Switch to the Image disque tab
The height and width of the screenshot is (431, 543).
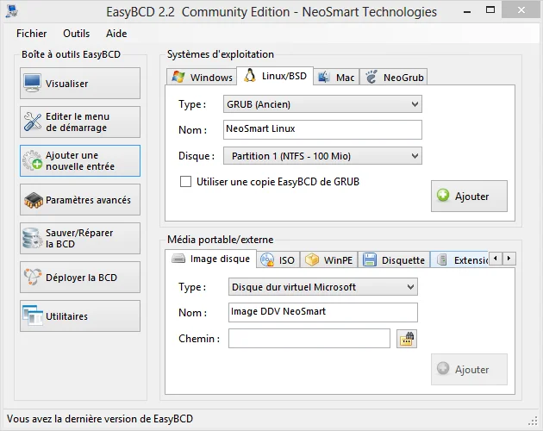pyautogui.click(x=210, y=259)
